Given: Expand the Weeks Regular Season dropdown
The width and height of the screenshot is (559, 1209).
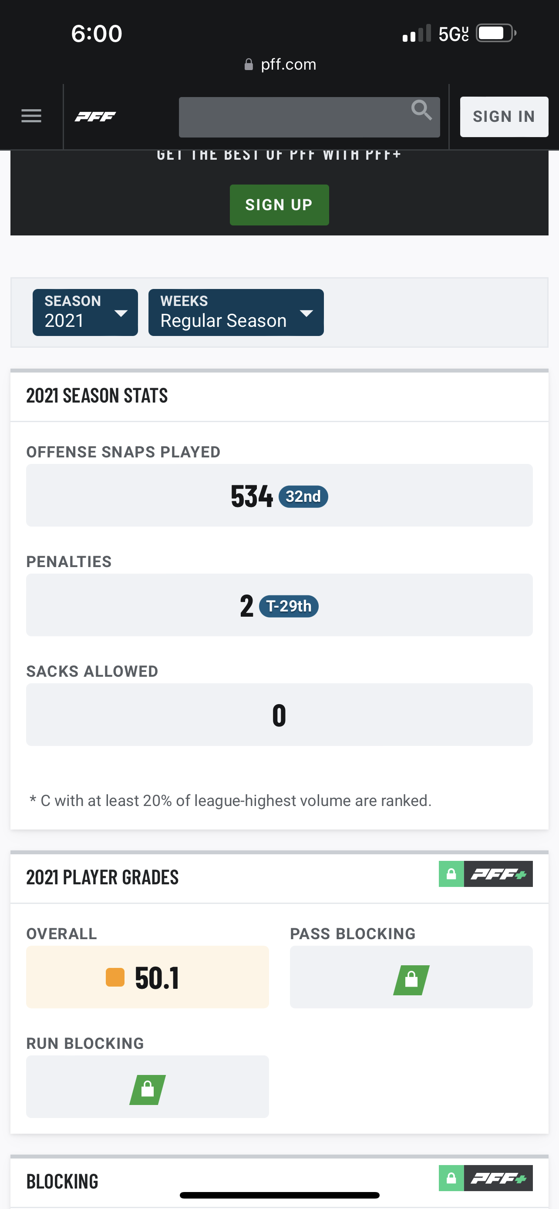Looking at the screenshot, I should (236, 312).
